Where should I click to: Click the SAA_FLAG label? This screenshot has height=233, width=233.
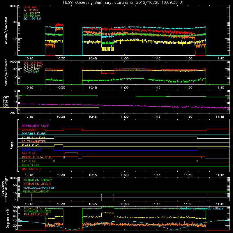[29, 153]
